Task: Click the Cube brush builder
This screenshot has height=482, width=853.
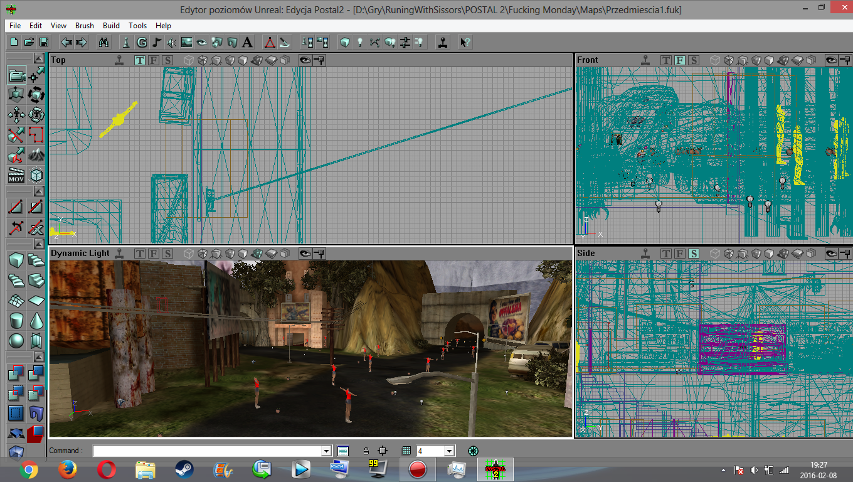Action: (16, 260)
